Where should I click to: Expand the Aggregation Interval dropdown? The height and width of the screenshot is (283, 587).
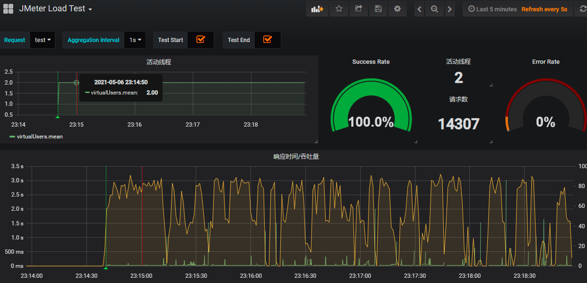tap(135, 40)
